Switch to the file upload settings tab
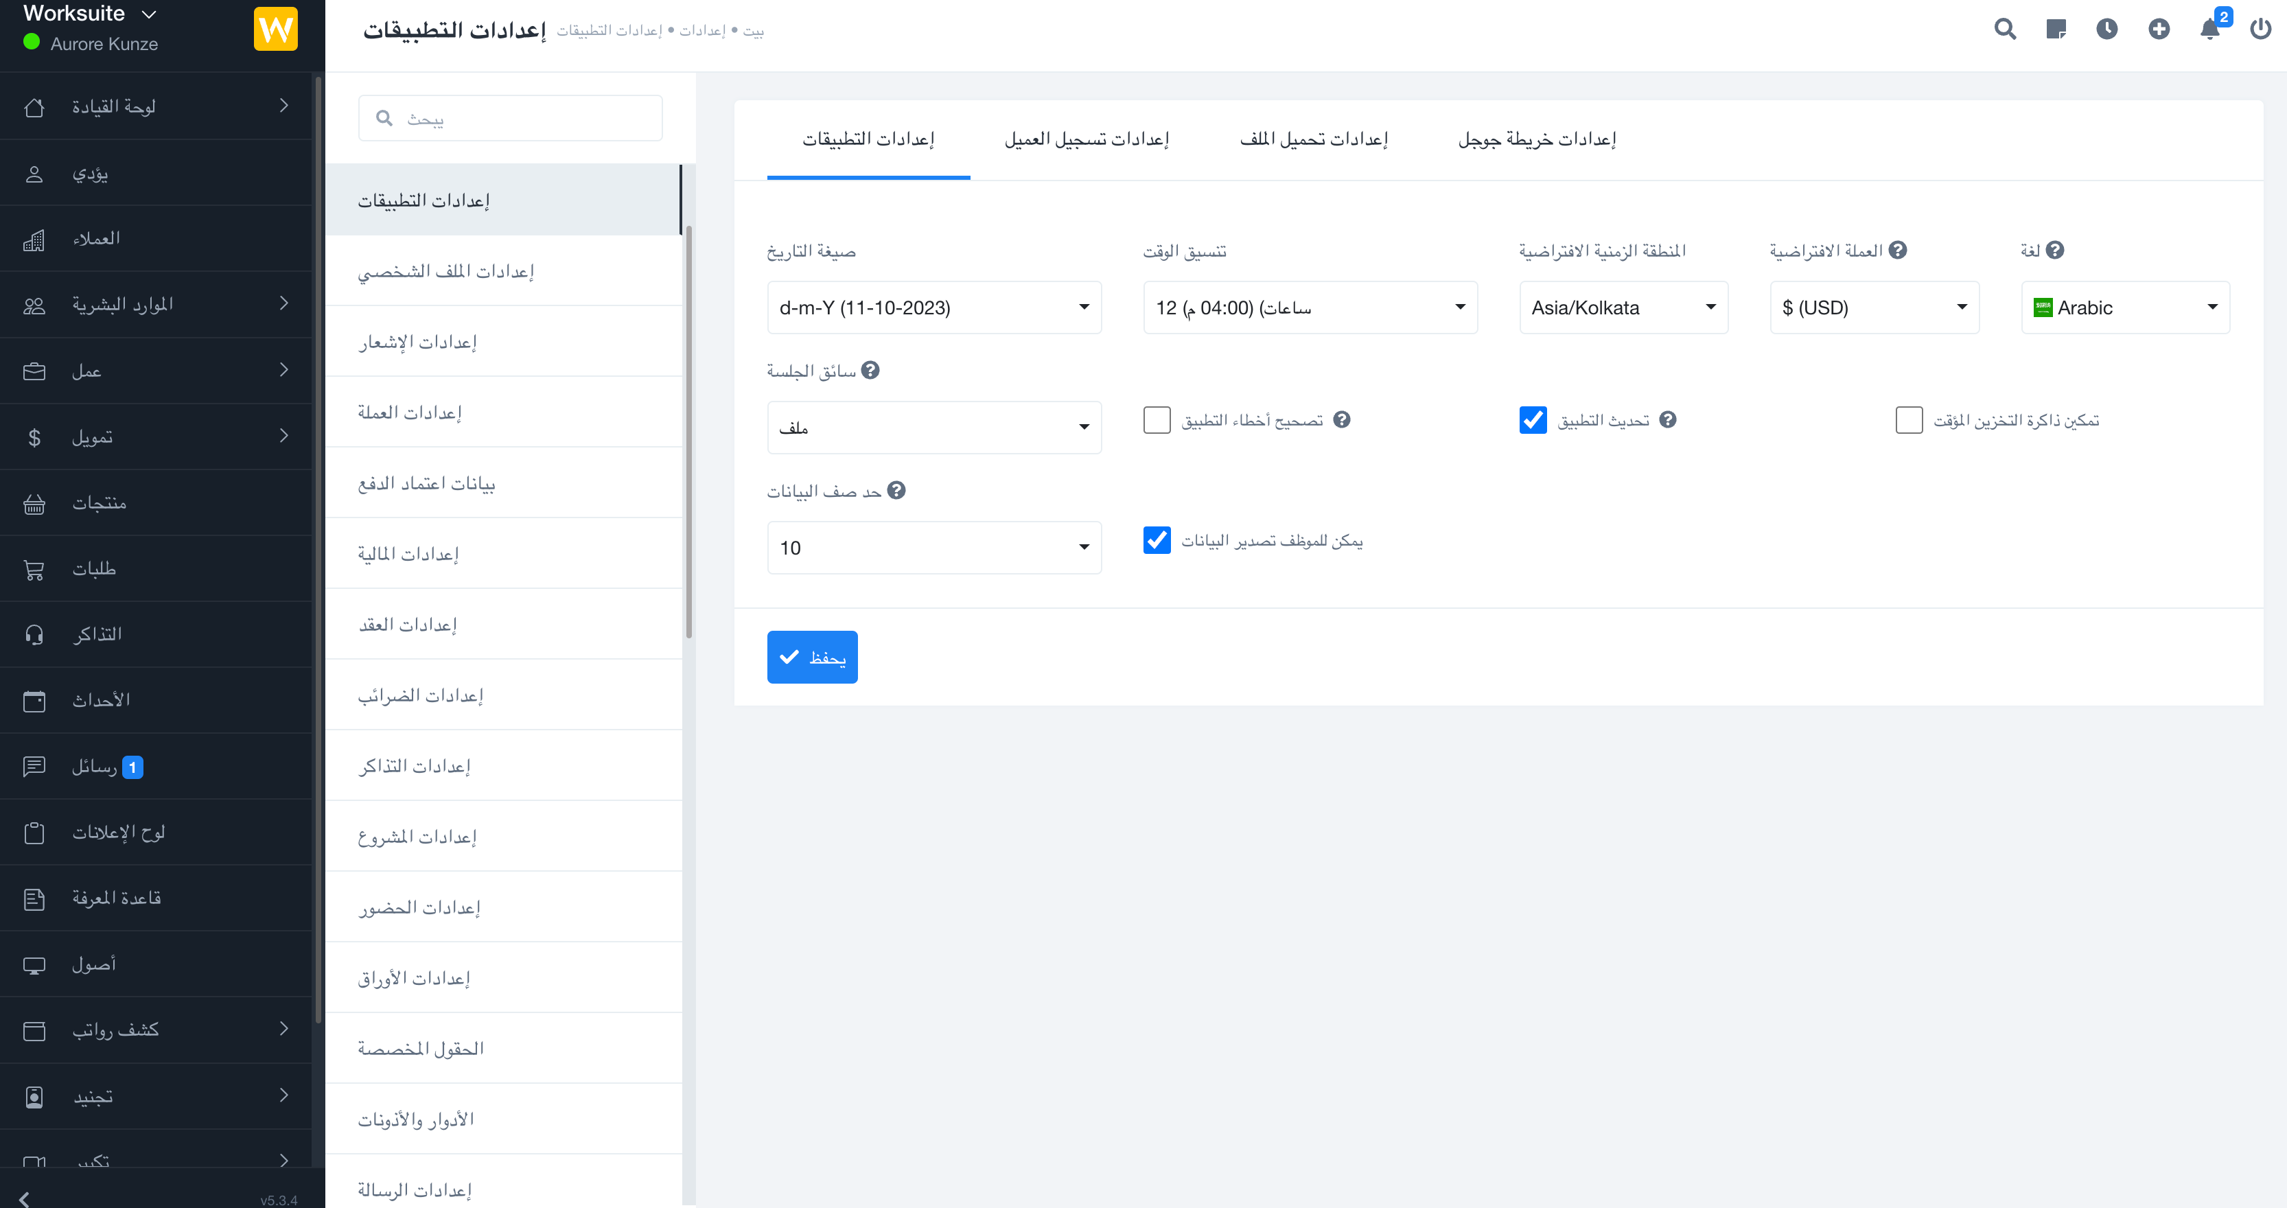This screenshot has width=2287, height=1208. click(x=1313, y=139)
